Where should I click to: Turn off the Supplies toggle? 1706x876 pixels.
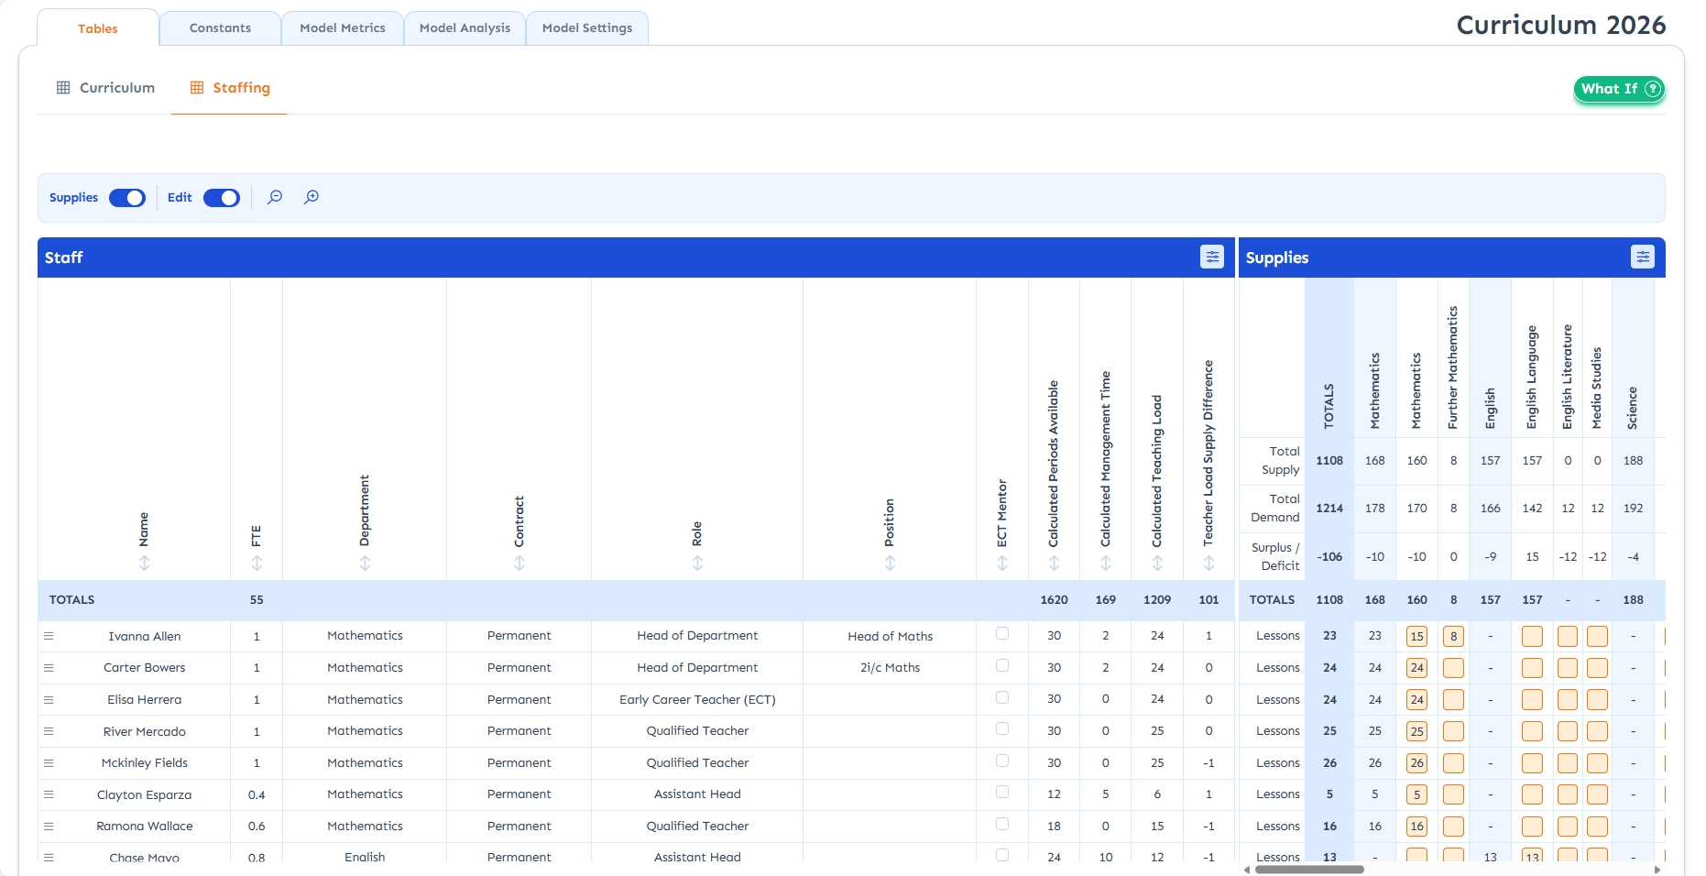127,198
